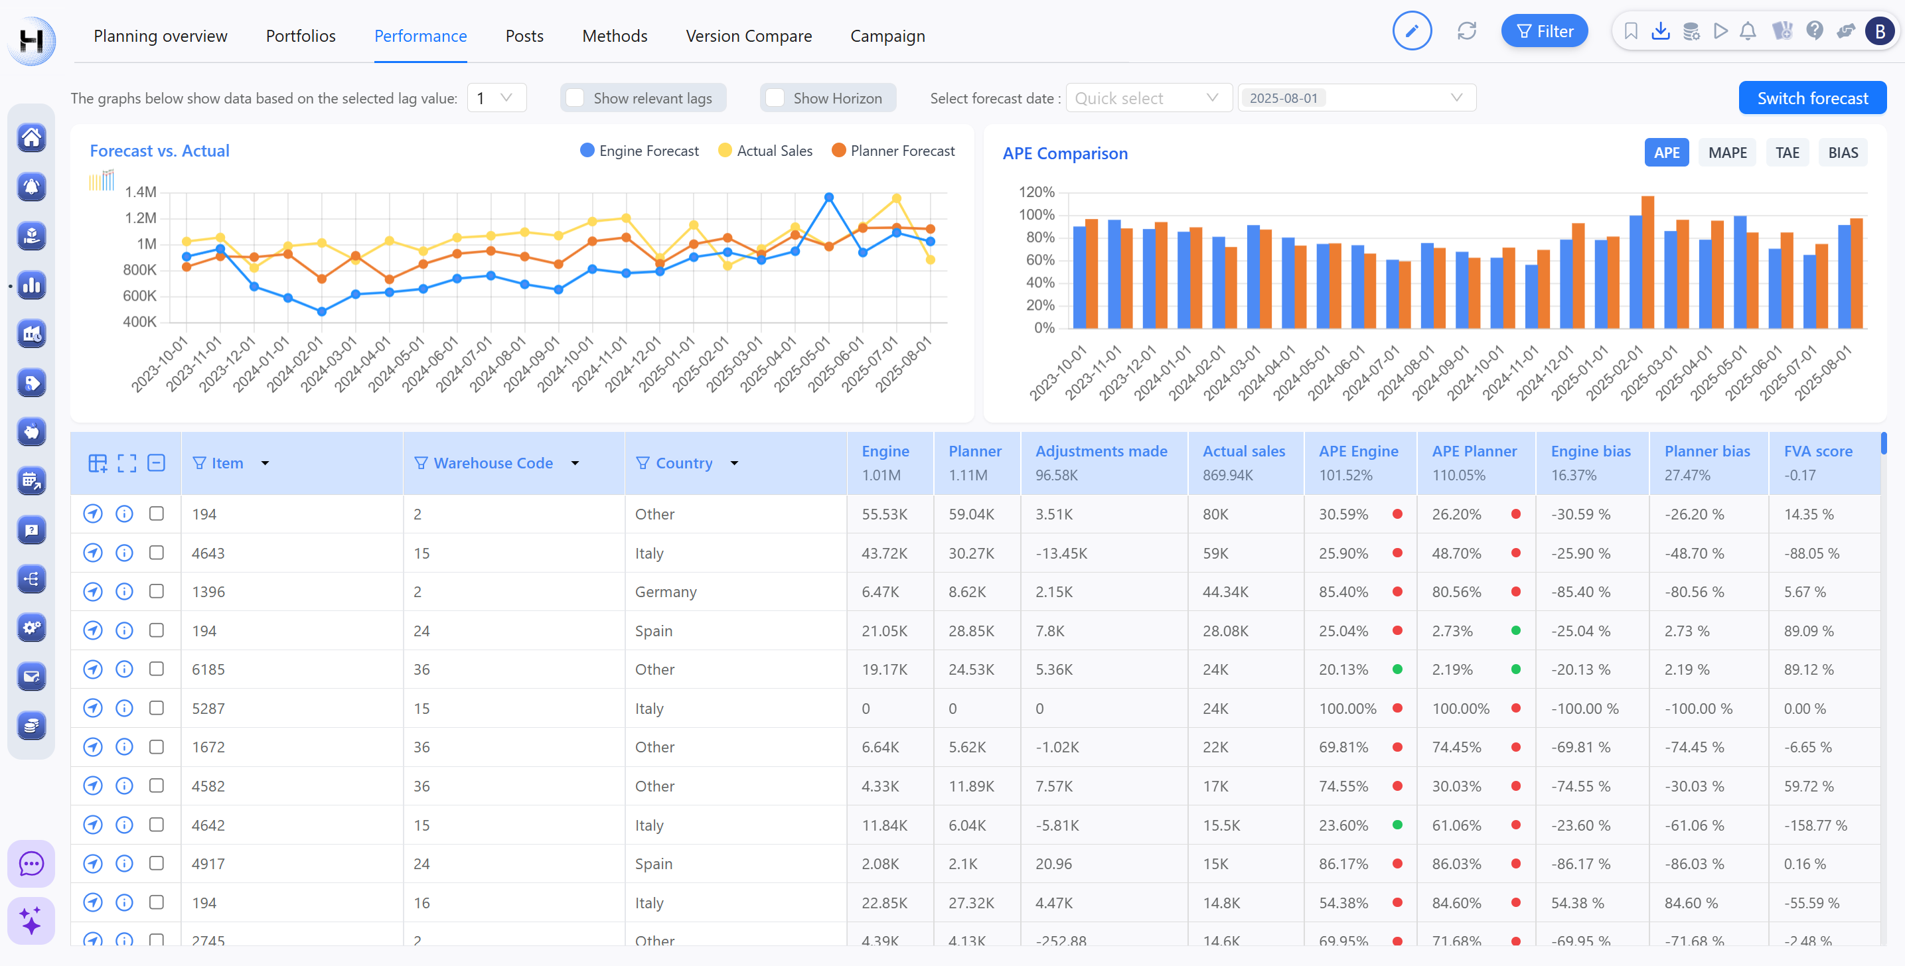The image size is (1905, 966).
Task: Switch to the Portfolios tab
Action: (300, 35)
